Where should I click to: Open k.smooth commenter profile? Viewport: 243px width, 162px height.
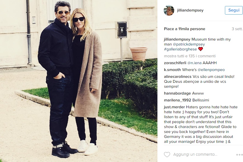[172, 70]
